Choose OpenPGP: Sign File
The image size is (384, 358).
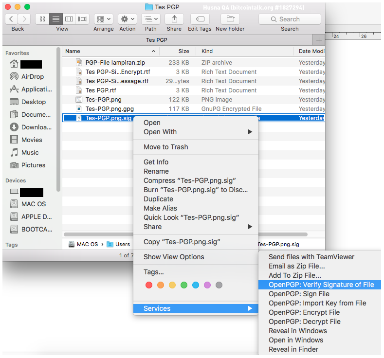coord(320,294)
